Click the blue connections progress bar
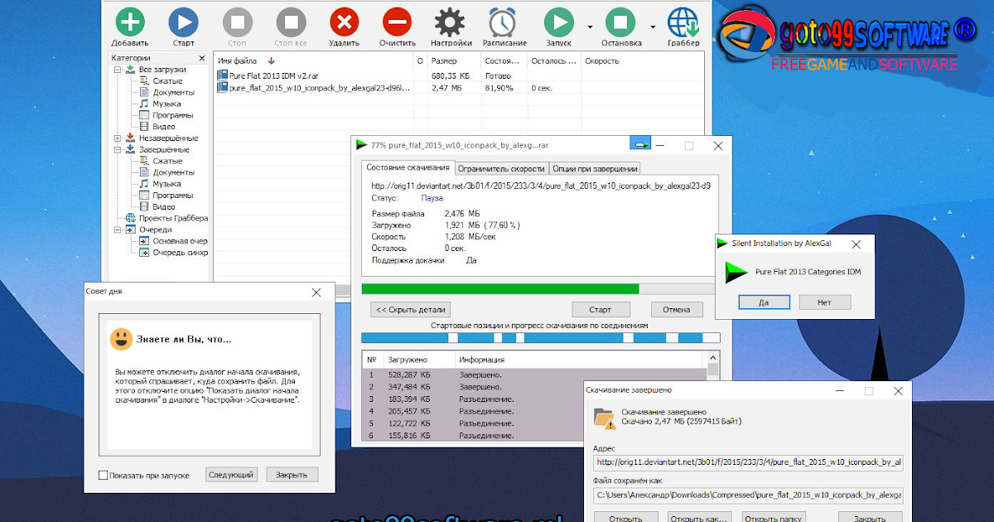The image size is (994, 522). point(541,338)
